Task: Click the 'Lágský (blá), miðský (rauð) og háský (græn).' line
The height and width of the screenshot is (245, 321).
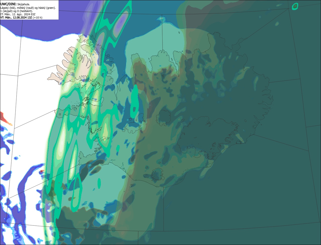Action: click(28, 8)
